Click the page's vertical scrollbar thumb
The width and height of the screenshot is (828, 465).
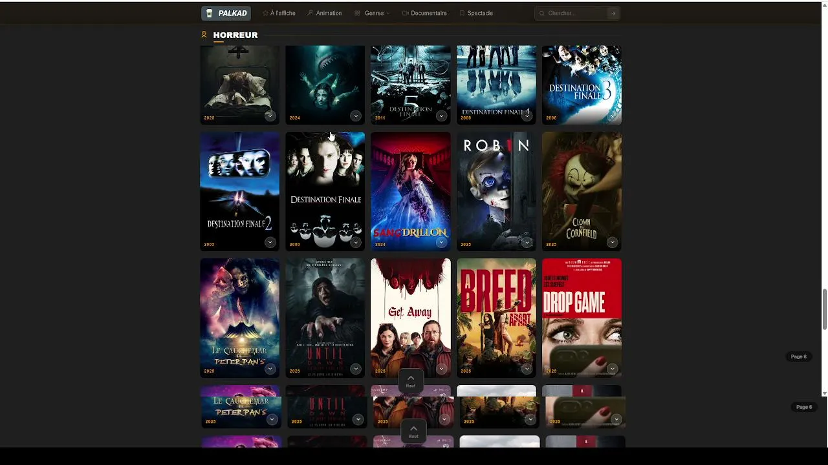825,310
